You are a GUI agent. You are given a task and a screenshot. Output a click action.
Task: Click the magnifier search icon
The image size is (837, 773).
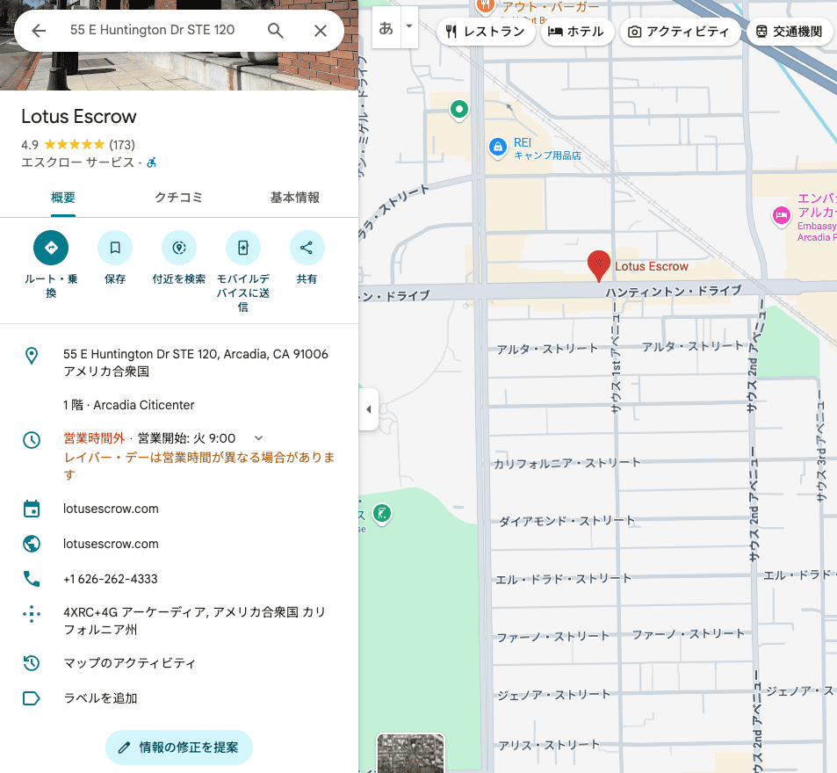pyautogui.click(x=276, y=31)
